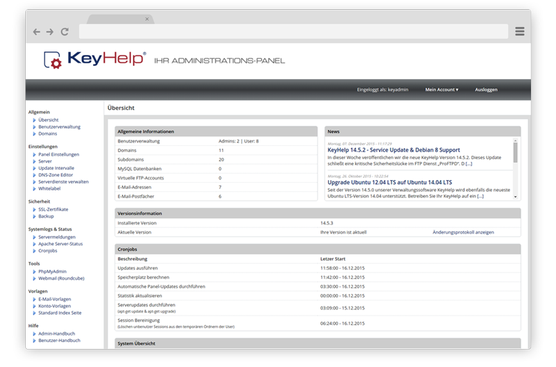Image resolution: width=556 pixels, height=367 pixels.
Task: Reload the page with the refresh icon
Action: (65, 32)
